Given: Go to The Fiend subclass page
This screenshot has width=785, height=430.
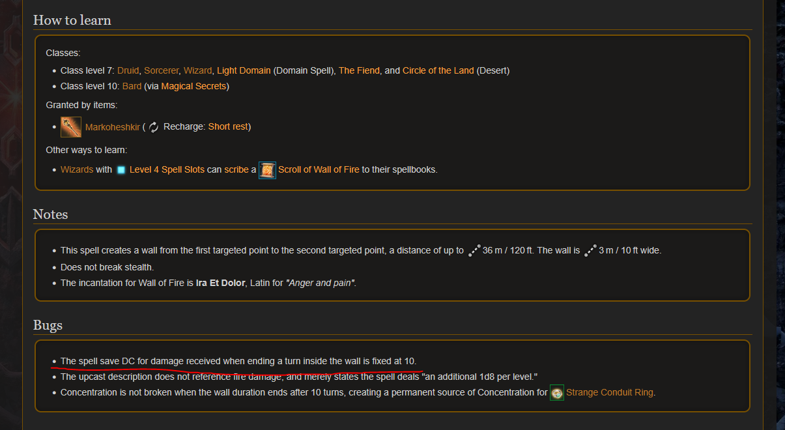Looking at the screenshot, I should point(359,70).
